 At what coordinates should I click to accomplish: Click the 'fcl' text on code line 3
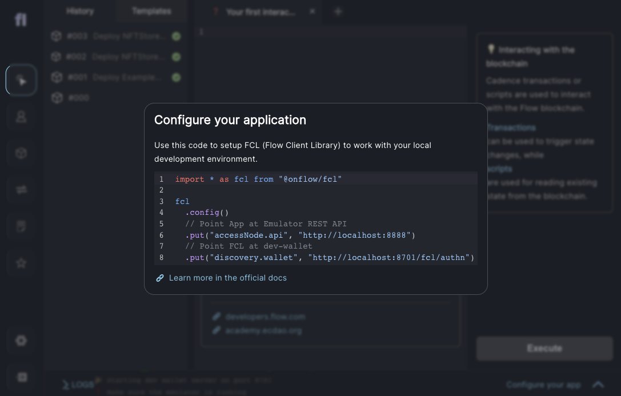coord(182,201)
